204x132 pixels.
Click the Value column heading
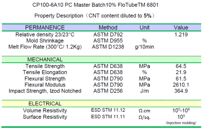tap(181, 28)
